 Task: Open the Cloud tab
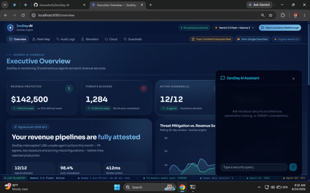tap(111, 39)
